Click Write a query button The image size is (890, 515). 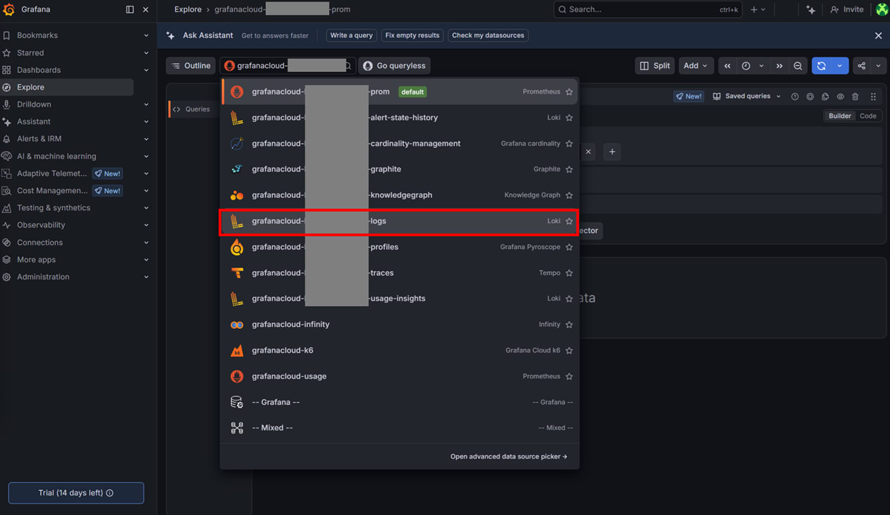tap(351, 35)
